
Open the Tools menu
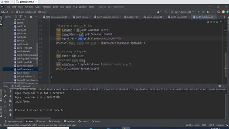pos(68,7)
